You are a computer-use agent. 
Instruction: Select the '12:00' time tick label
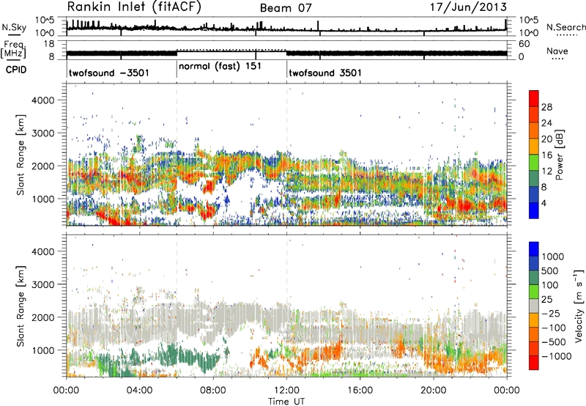pyautogui.click(x=286, y=391)
